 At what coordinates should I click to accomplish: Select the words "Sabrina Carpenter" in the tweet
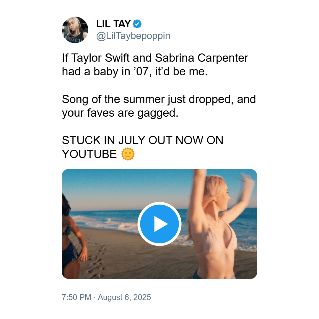click(202, 58)
